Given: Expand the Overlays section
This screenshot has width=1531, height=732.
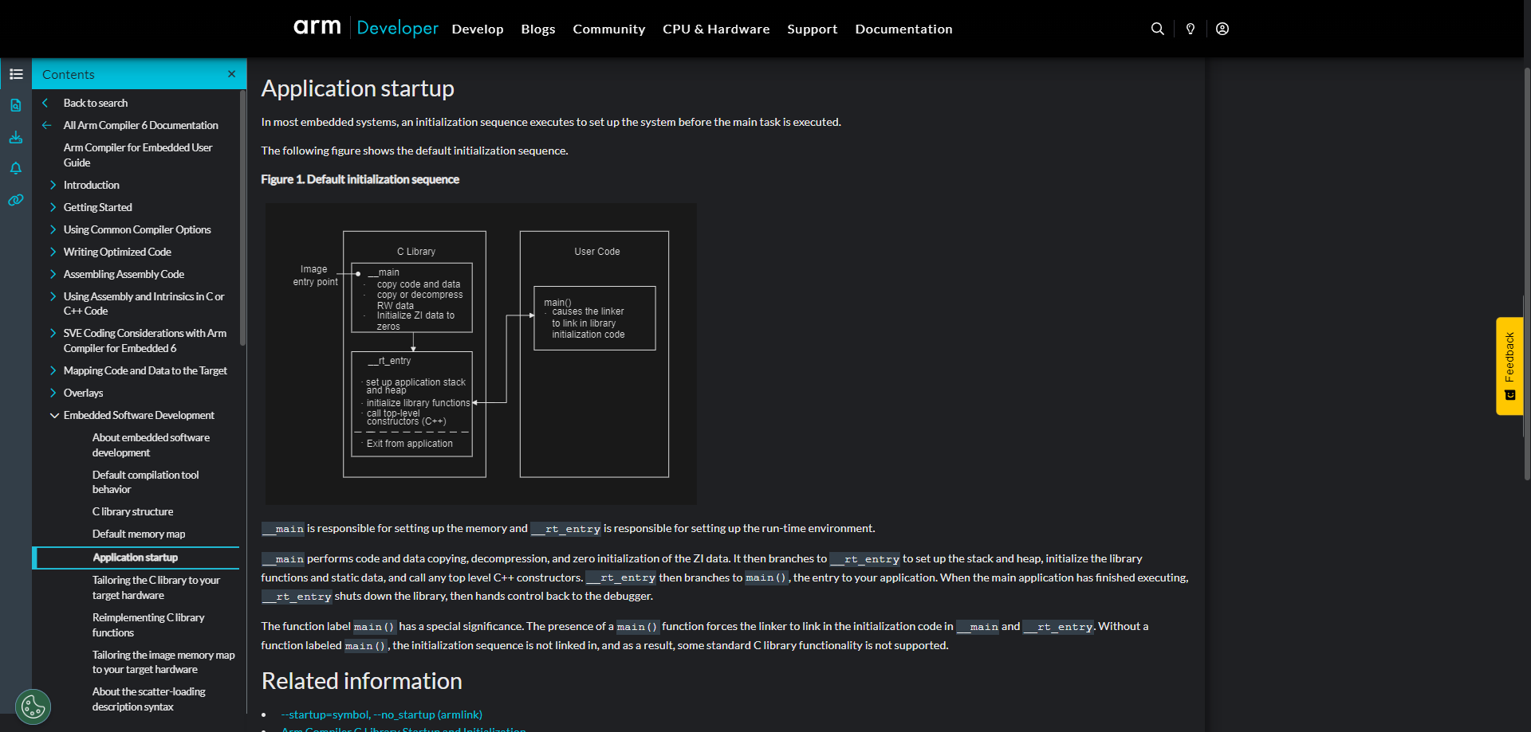Looking at the screenshot, I should 53,393.
